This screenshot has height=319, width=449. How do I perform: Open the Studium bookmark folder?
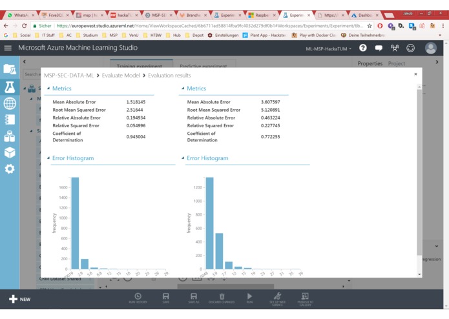click(87, 35)
